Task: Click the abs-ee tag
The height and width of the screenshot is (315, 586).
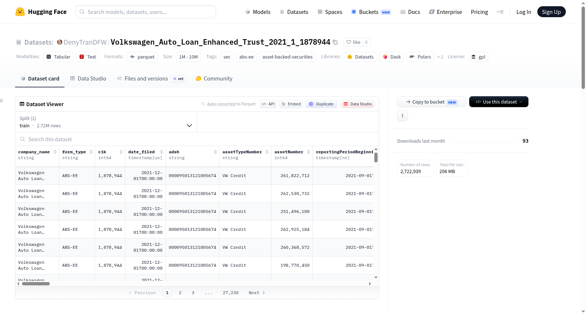Action: [246, 57]
